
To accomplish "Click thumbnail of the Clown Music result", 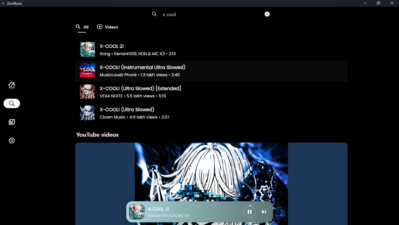I will click(x=87, y=113).
